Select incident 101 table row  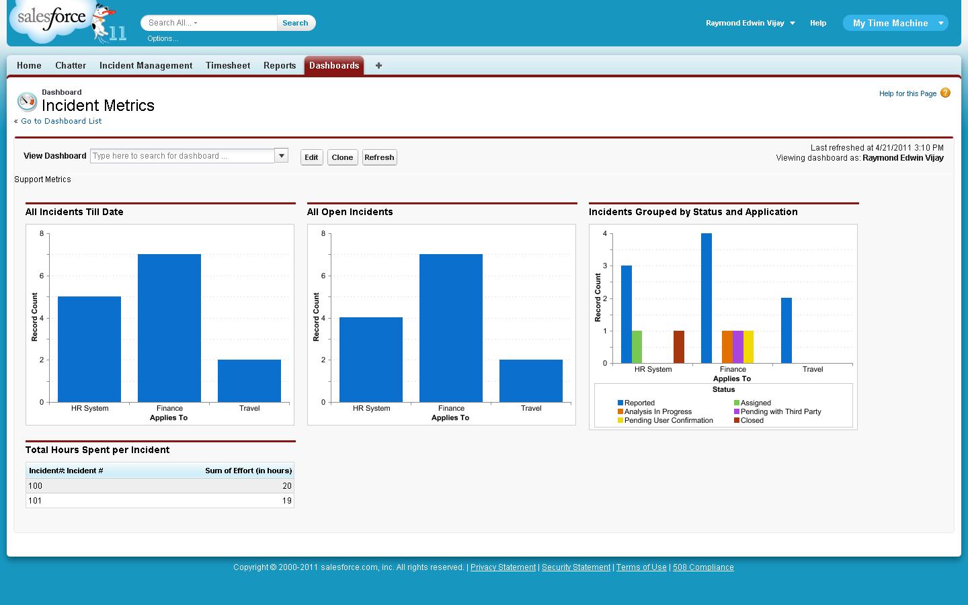pyautogui.click(x=160, y=500)
